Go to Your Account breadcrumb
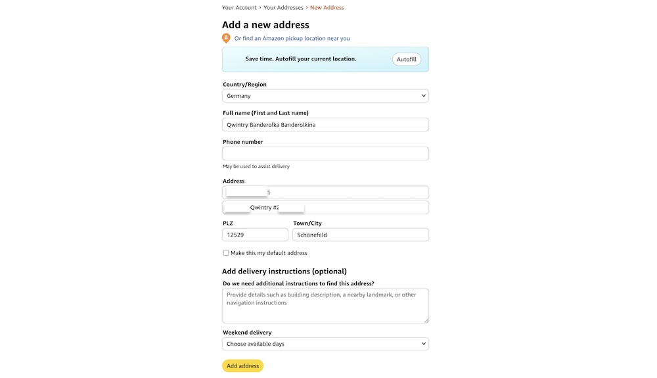This screenshot has width=657, height=378. 239,8
